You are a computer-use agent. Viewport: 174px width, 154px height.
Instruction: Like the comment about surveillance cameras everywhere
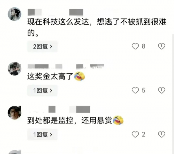(x=135, y=134)
